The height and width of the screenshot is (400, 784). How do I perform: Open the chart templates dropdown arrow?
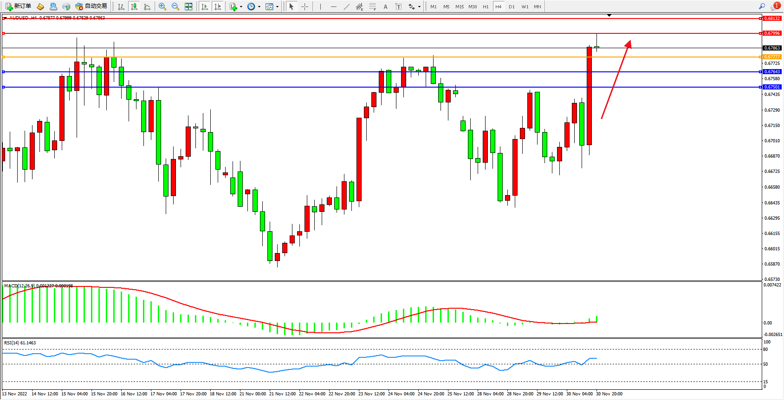pos(277,6)
